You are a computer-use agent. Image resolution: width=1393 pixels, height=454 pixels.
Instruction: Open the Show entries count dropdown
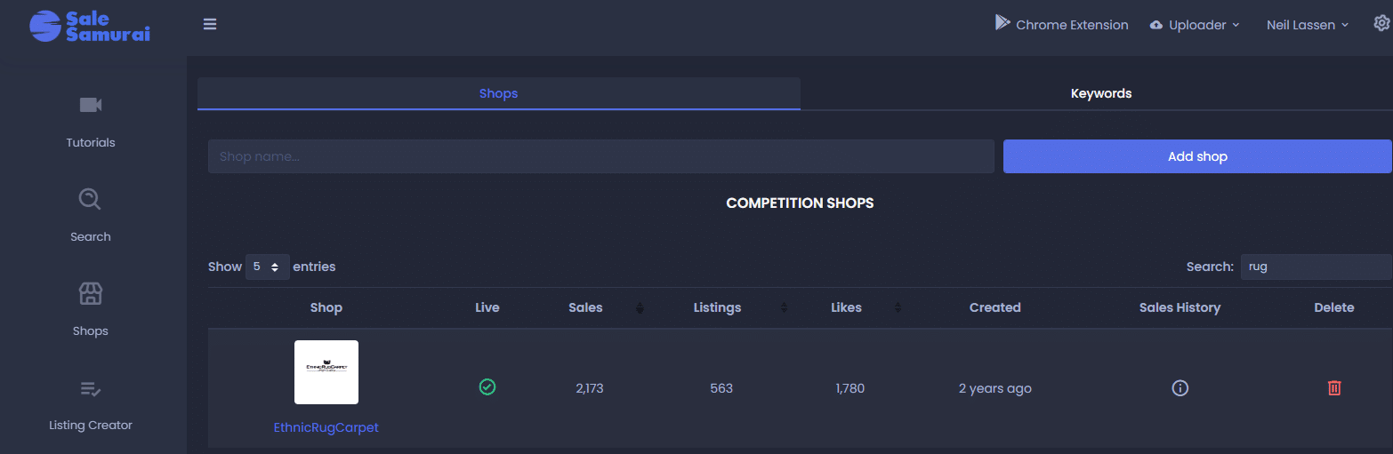tap(268, 267)
